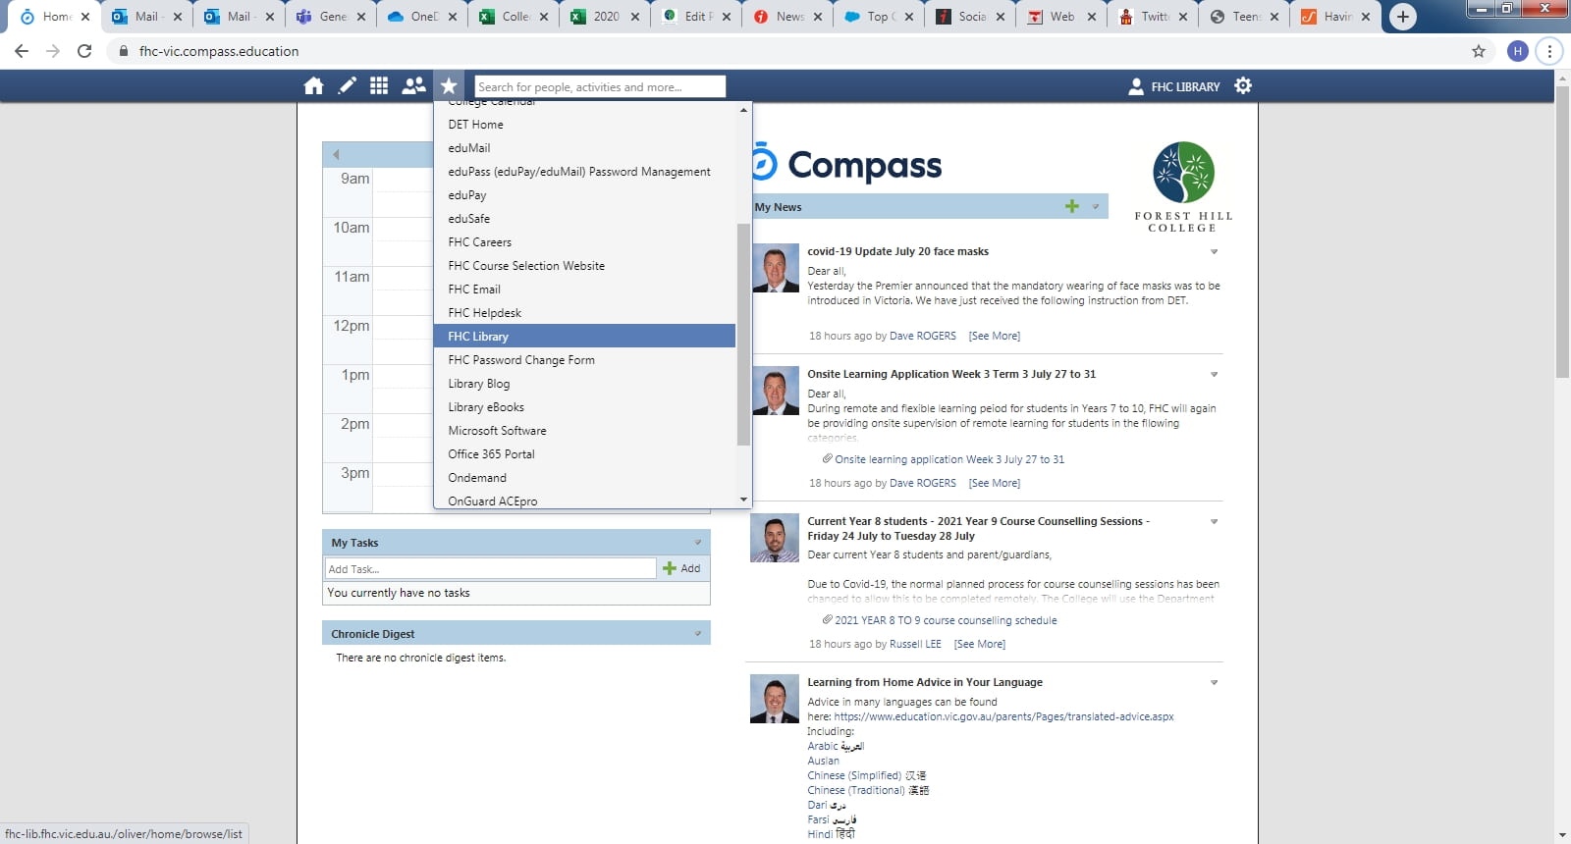Select FHC Helpdesk in the menu
1571x844 pixels.
[484, 313]
